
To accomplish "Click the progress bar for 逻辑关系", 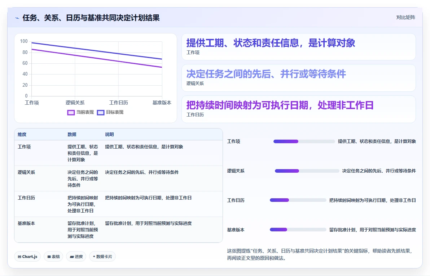I will point(307,171).
